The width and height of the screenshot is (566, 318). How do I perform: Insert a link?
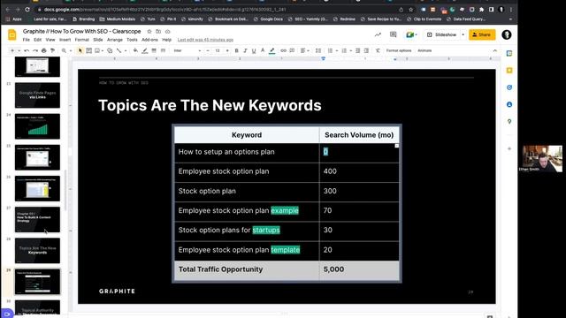click(x=283, y=51)
